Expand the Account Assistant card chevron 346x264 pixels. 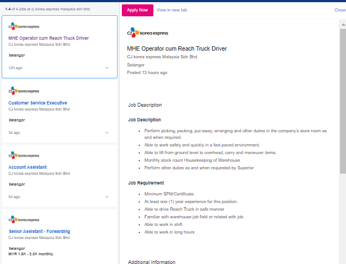[x=107, y=197]
